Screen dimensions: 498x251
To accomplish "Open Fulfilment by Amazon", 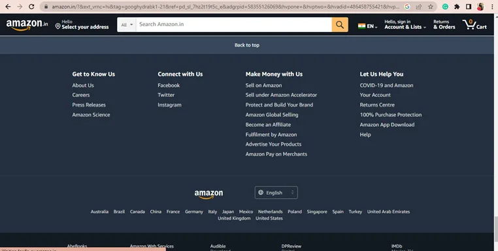I will pos(271,135).
